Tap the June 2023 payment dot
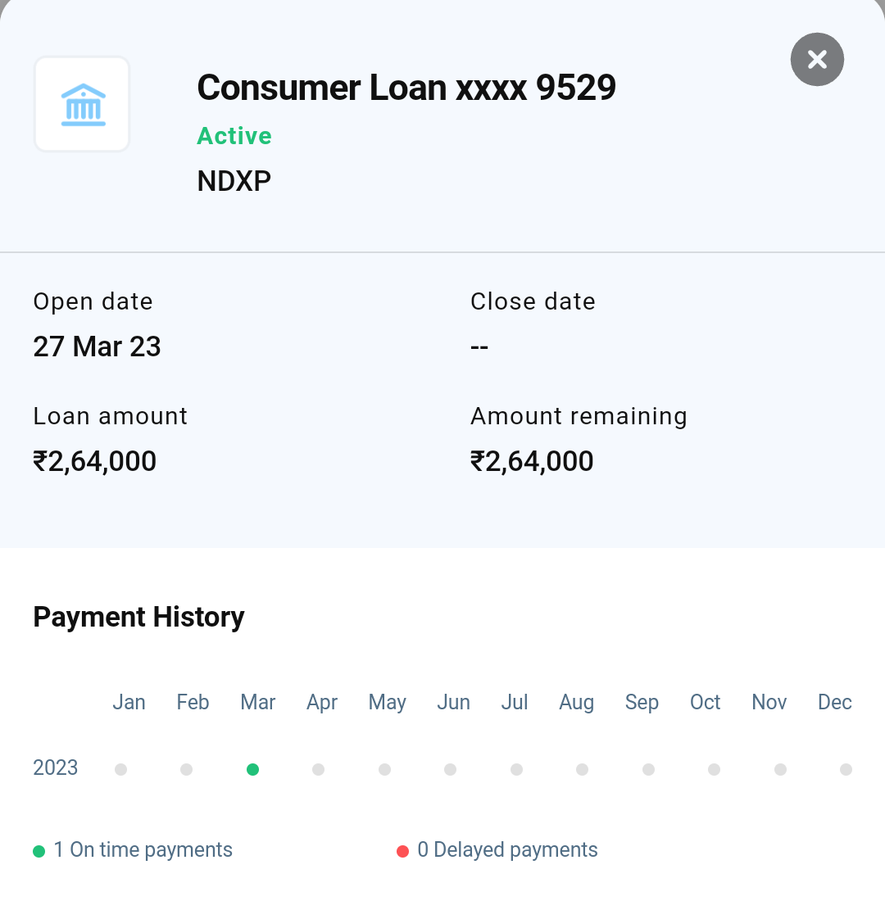Screen dimensions: 885x910 451,769
